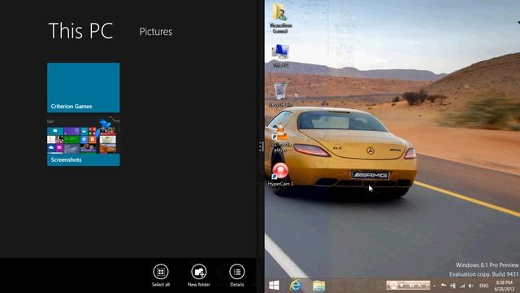Screen dimensions: 520x293
Task: Open the Pictures location dropdown
Action: tap(156, 32)
